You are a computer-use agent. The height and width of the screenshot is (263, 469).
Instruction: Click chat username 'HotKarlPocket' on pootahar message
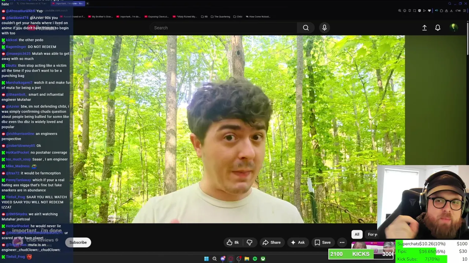(17, 153)
